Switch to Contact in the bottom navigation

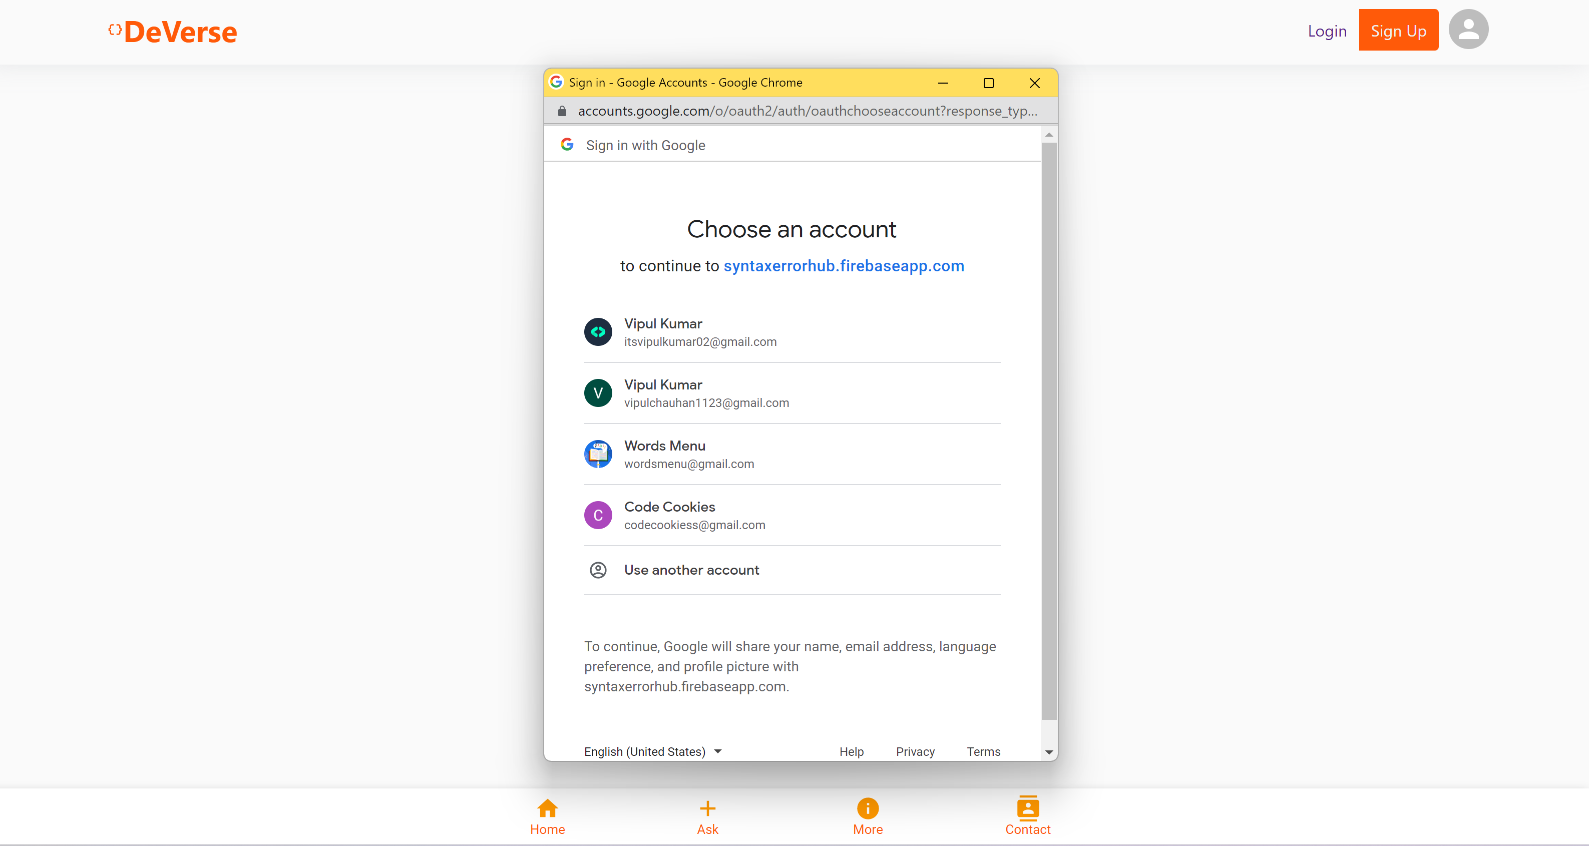[1028, 816]
